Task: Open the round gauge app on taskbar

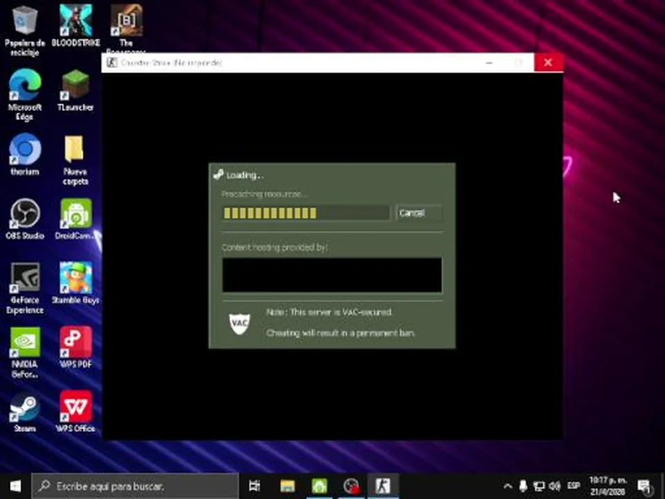Action: 351,487
